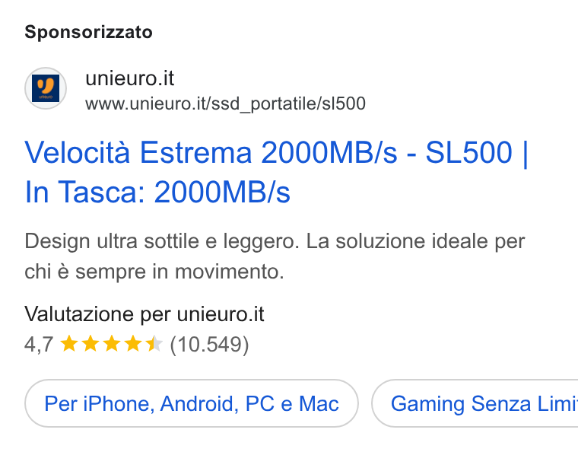This screenshot has height=452, width=578.
Task: Click the 4,7 rating score
Action: pyautogui.click(x=39, y=345)
